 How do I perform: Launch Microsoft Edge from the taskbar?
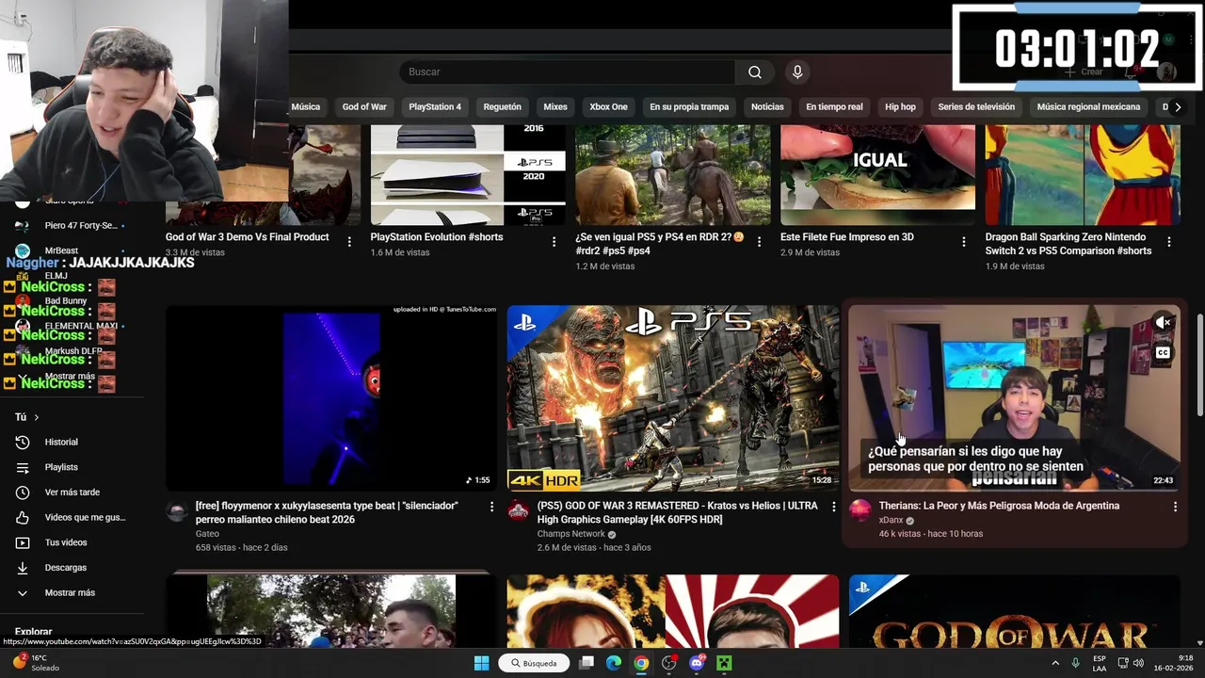coord(614,663)
